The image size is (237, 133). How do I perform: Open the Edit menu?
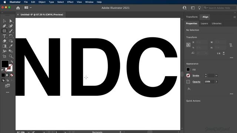[33, 2]
